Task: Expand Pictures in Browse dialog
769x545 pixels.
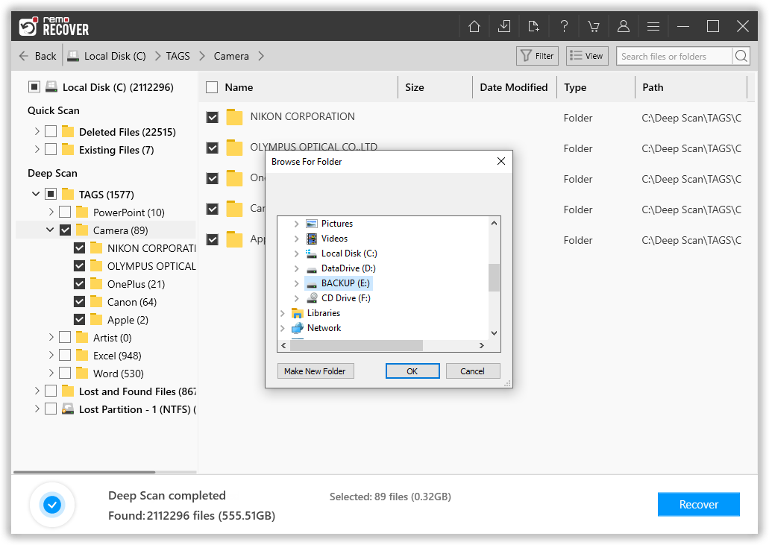Action: 296,224
